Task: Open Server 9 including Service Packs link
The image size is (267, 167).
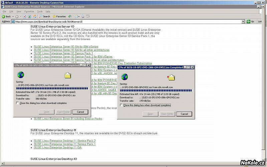Action: click(68, 119)
